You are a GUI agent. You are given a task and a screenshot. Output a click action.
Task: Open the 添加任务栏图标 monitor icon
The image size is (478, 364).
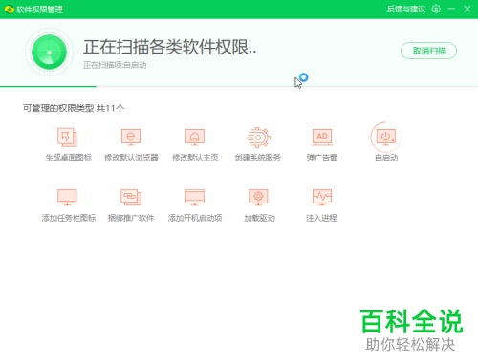67,197
